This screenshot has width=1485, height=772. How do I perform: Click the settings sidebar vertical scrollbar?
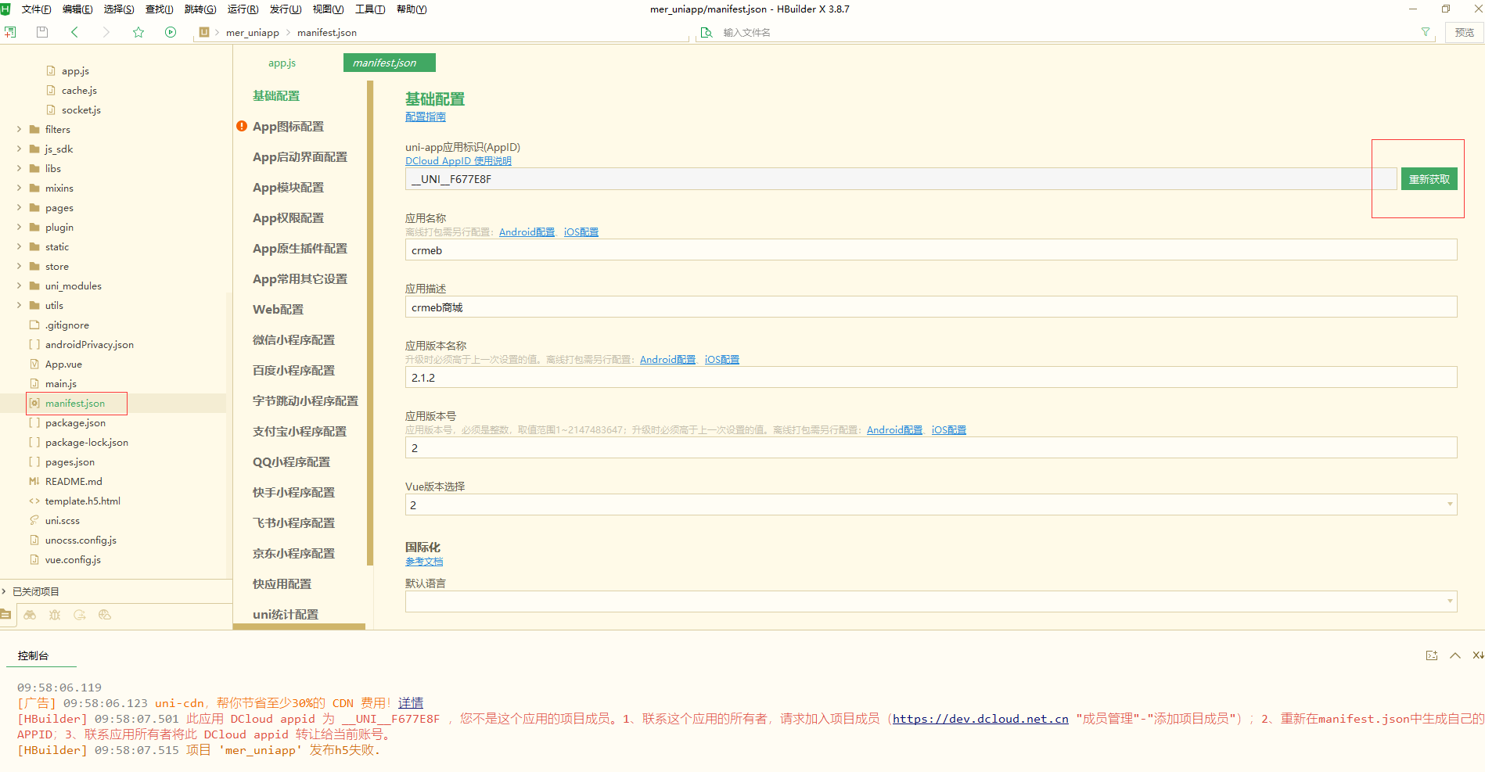tap(370, 323)
